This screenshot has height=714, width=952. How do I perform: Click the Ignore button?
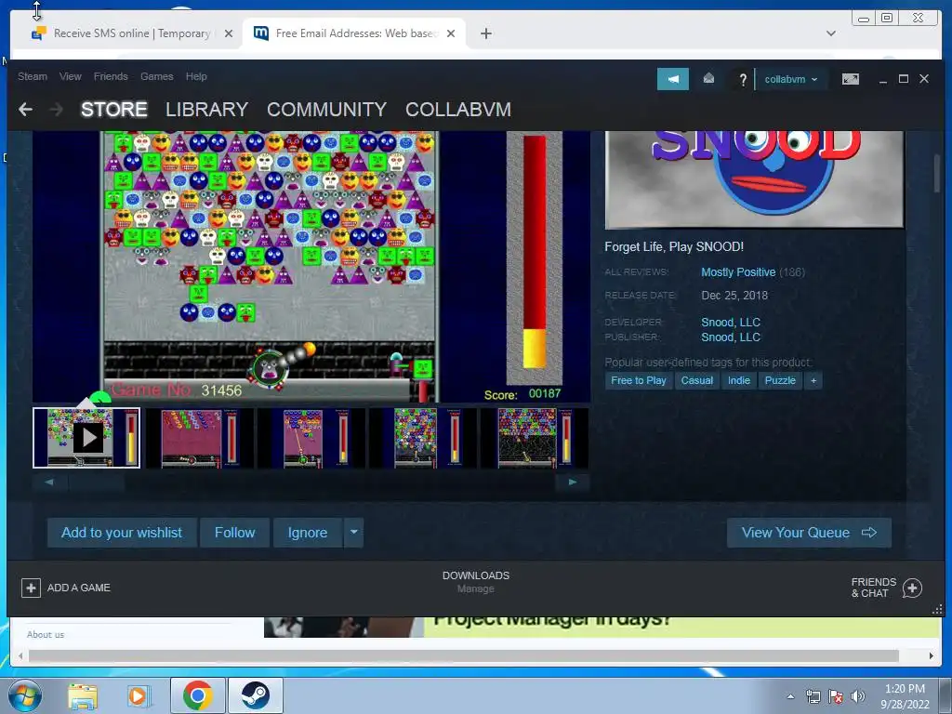click(307, 533)
